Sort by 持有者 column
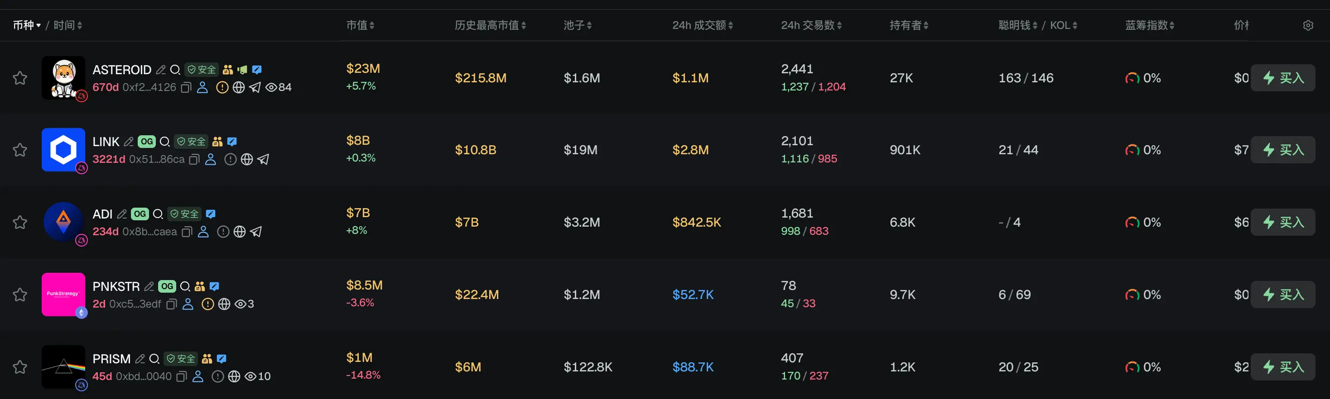Screen dimensions: 1330x399 click(x=909, y=25)
